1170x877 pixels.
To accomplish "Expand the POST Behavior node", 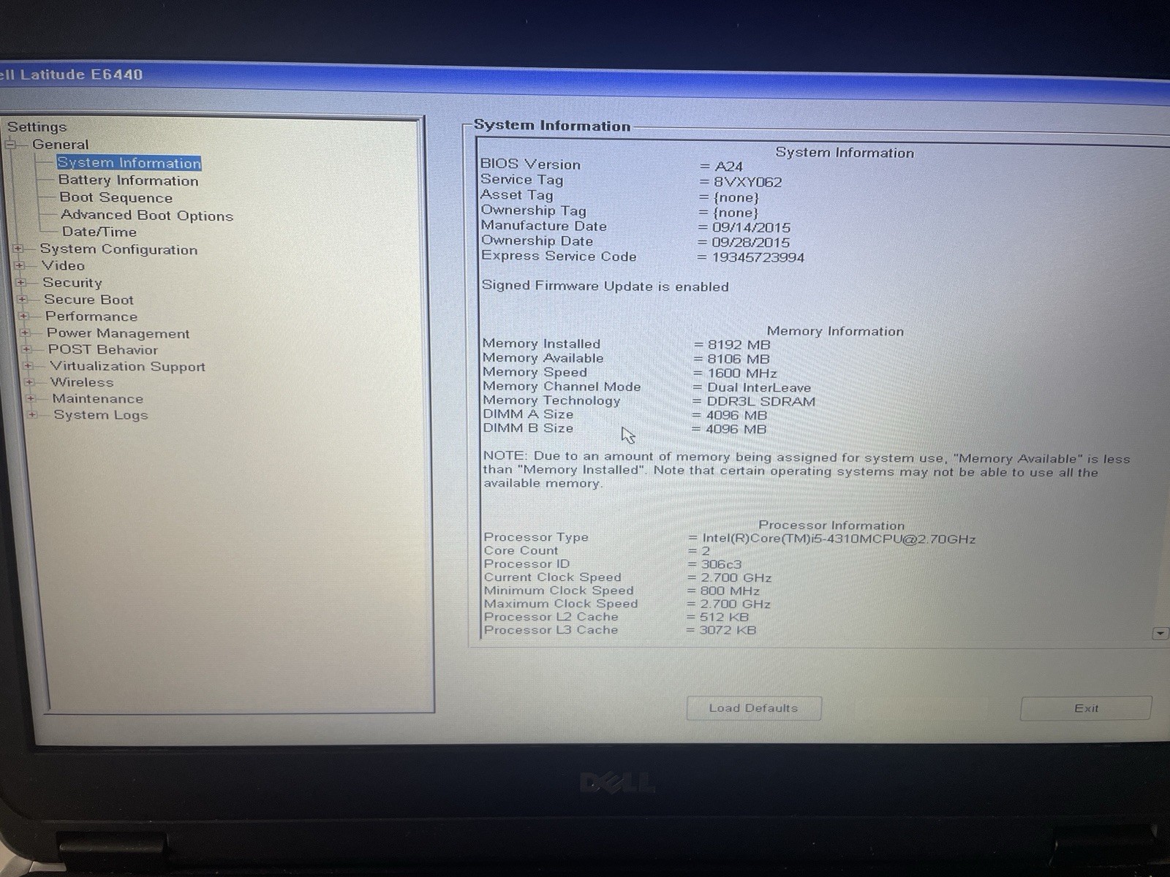I will click(27, 350).
